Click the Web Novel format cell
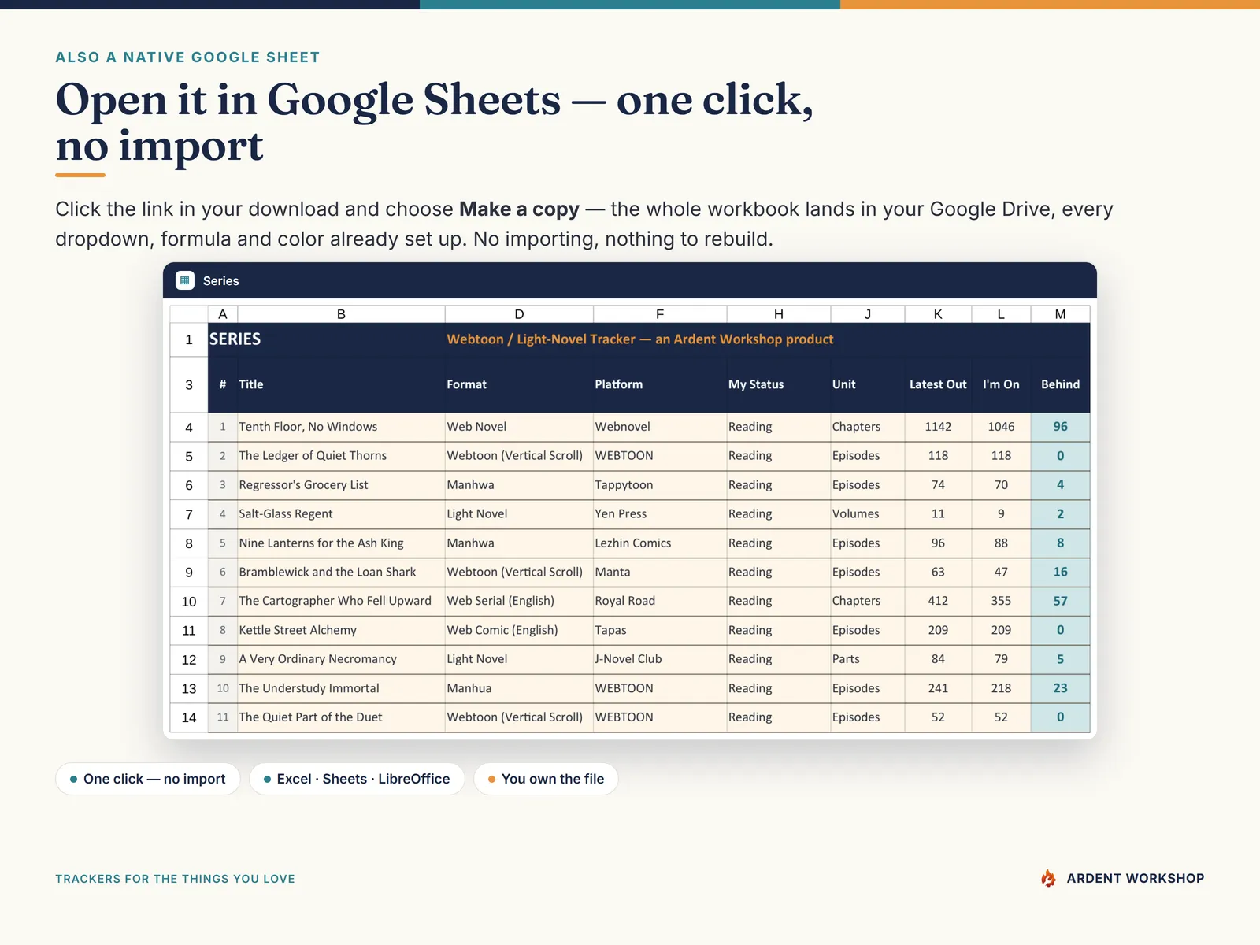The width and height of the screenshot is (1260, 945). (x=519, y=427)
